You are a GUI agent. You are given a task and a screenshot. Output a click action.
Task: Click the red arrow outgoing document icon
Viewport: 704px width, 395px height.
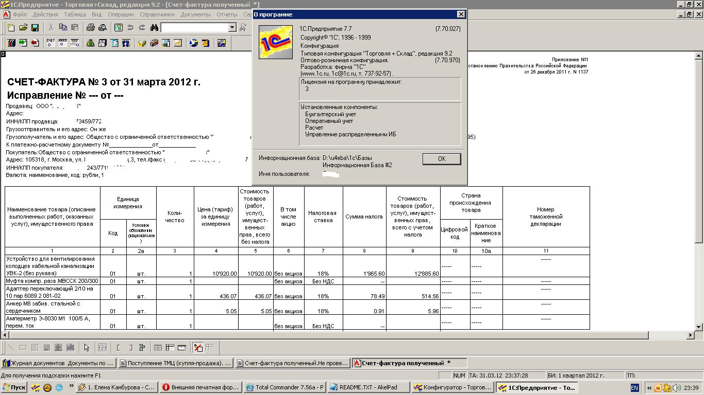coord(35,43)
